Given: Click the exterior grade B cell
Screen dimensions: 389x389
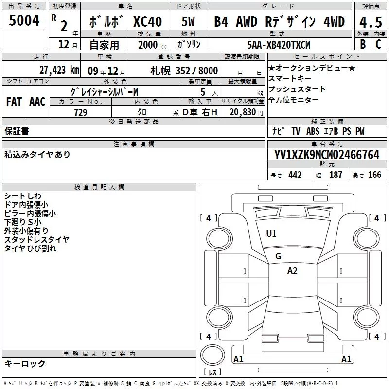Looking at the screenshot, I should (x=363, y=44).
